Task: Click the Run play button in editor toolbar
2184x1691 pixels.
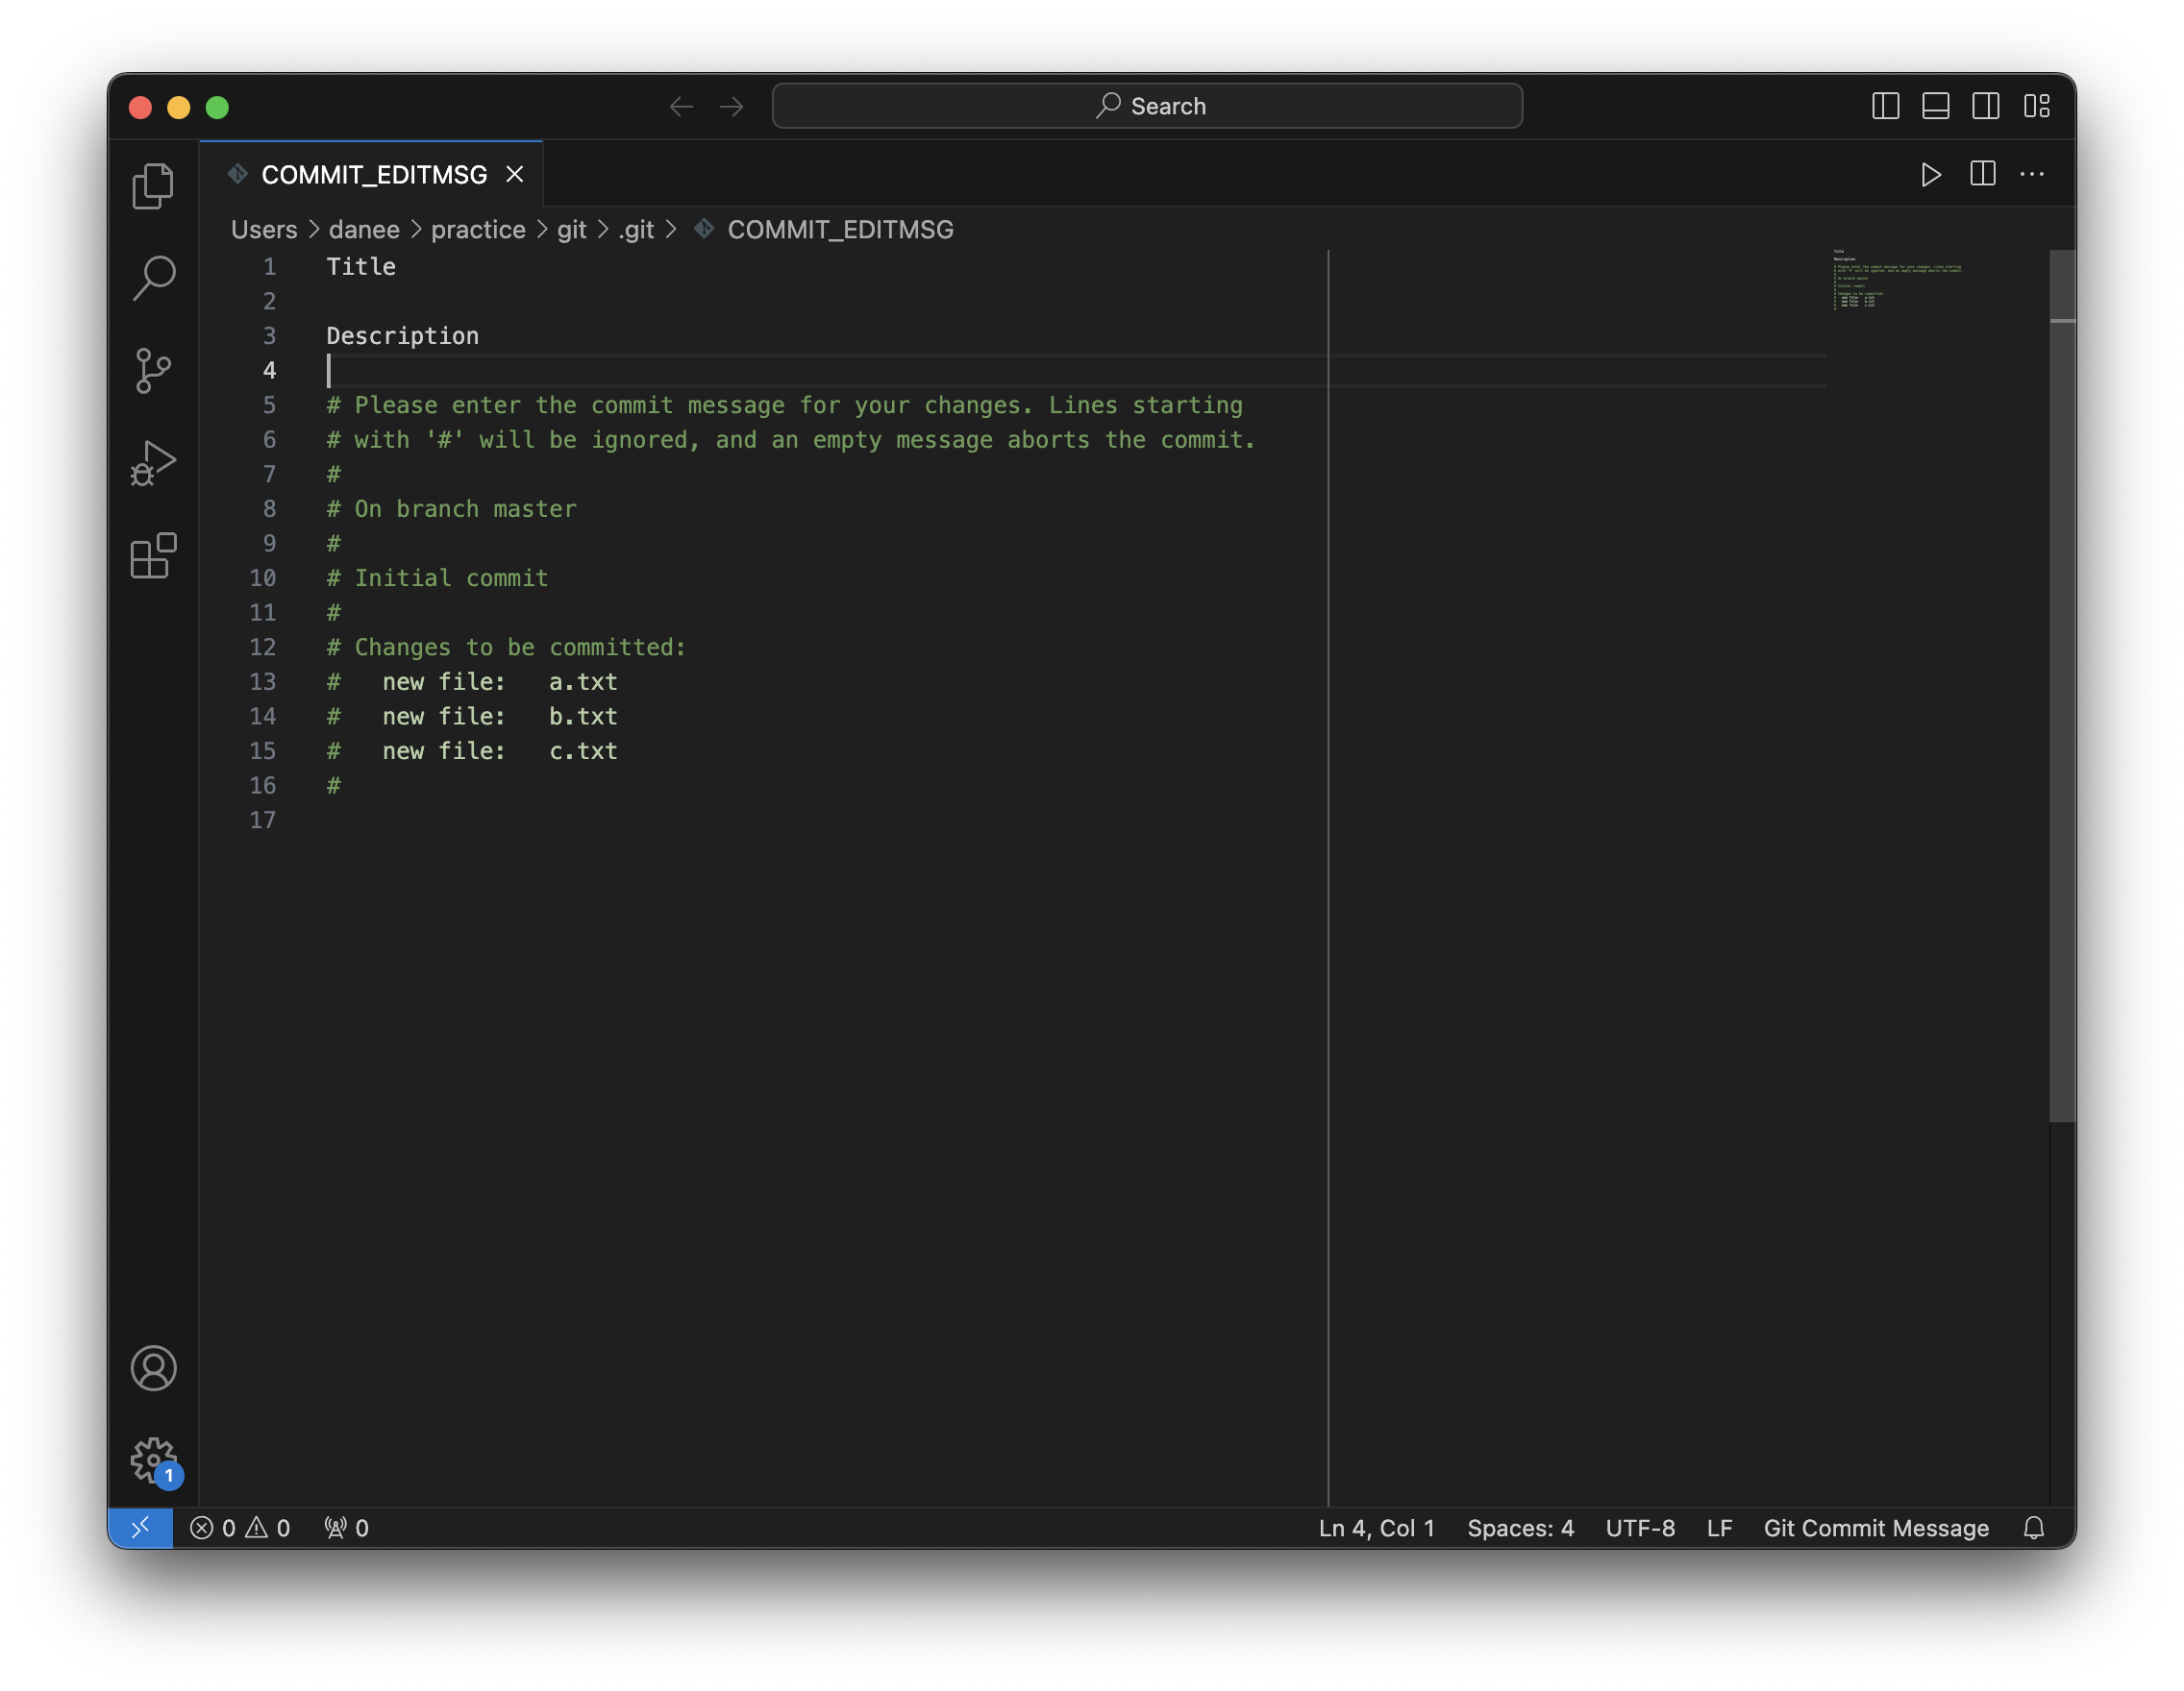Action: point(1931,175)
